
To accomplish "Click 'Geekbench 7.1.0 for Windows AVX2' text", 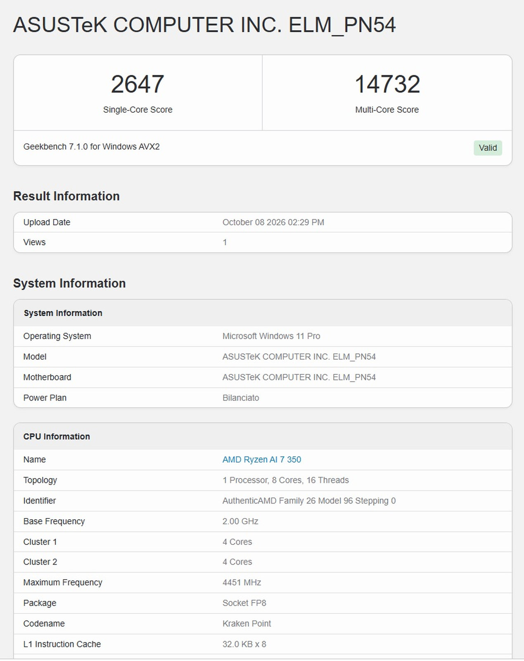I will [91, 147].
